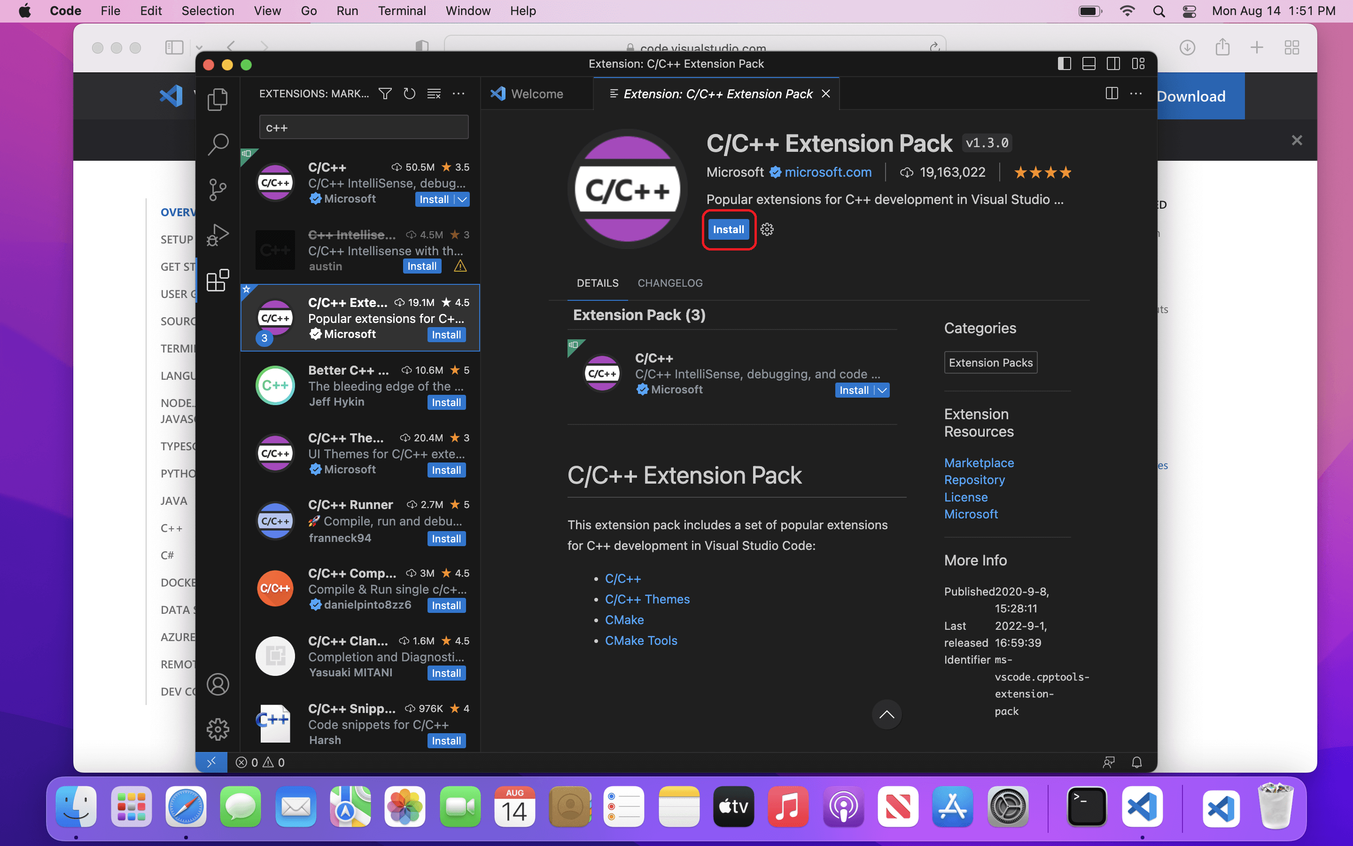Click the notifications bell in status bar
The image size is (1353, 846).
tap(1136, 762)
